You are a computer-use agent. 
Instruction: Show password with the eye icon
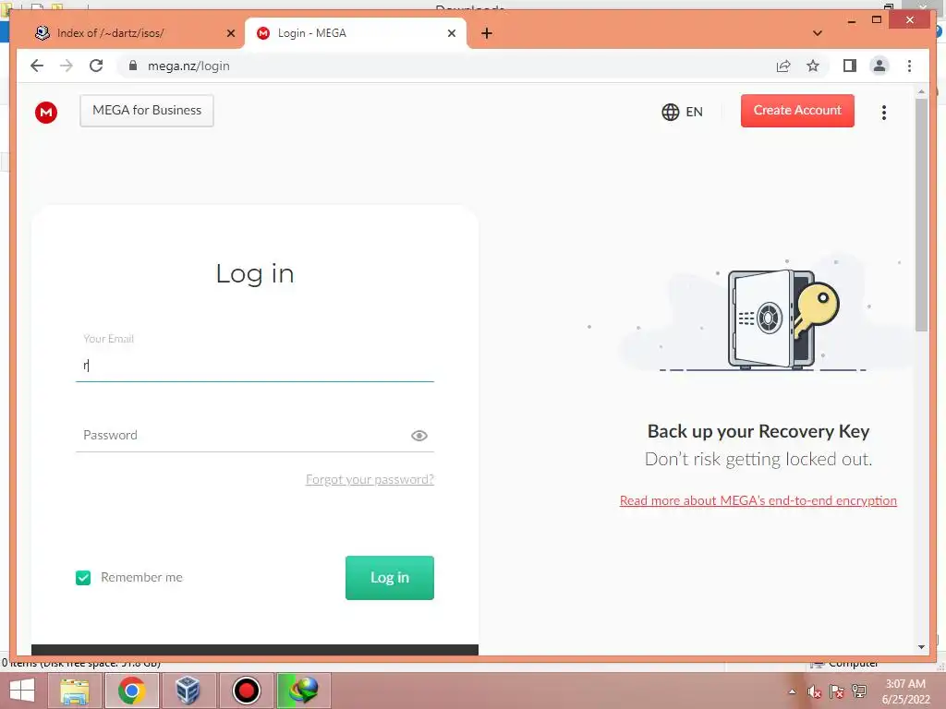[x=419, y=436]
